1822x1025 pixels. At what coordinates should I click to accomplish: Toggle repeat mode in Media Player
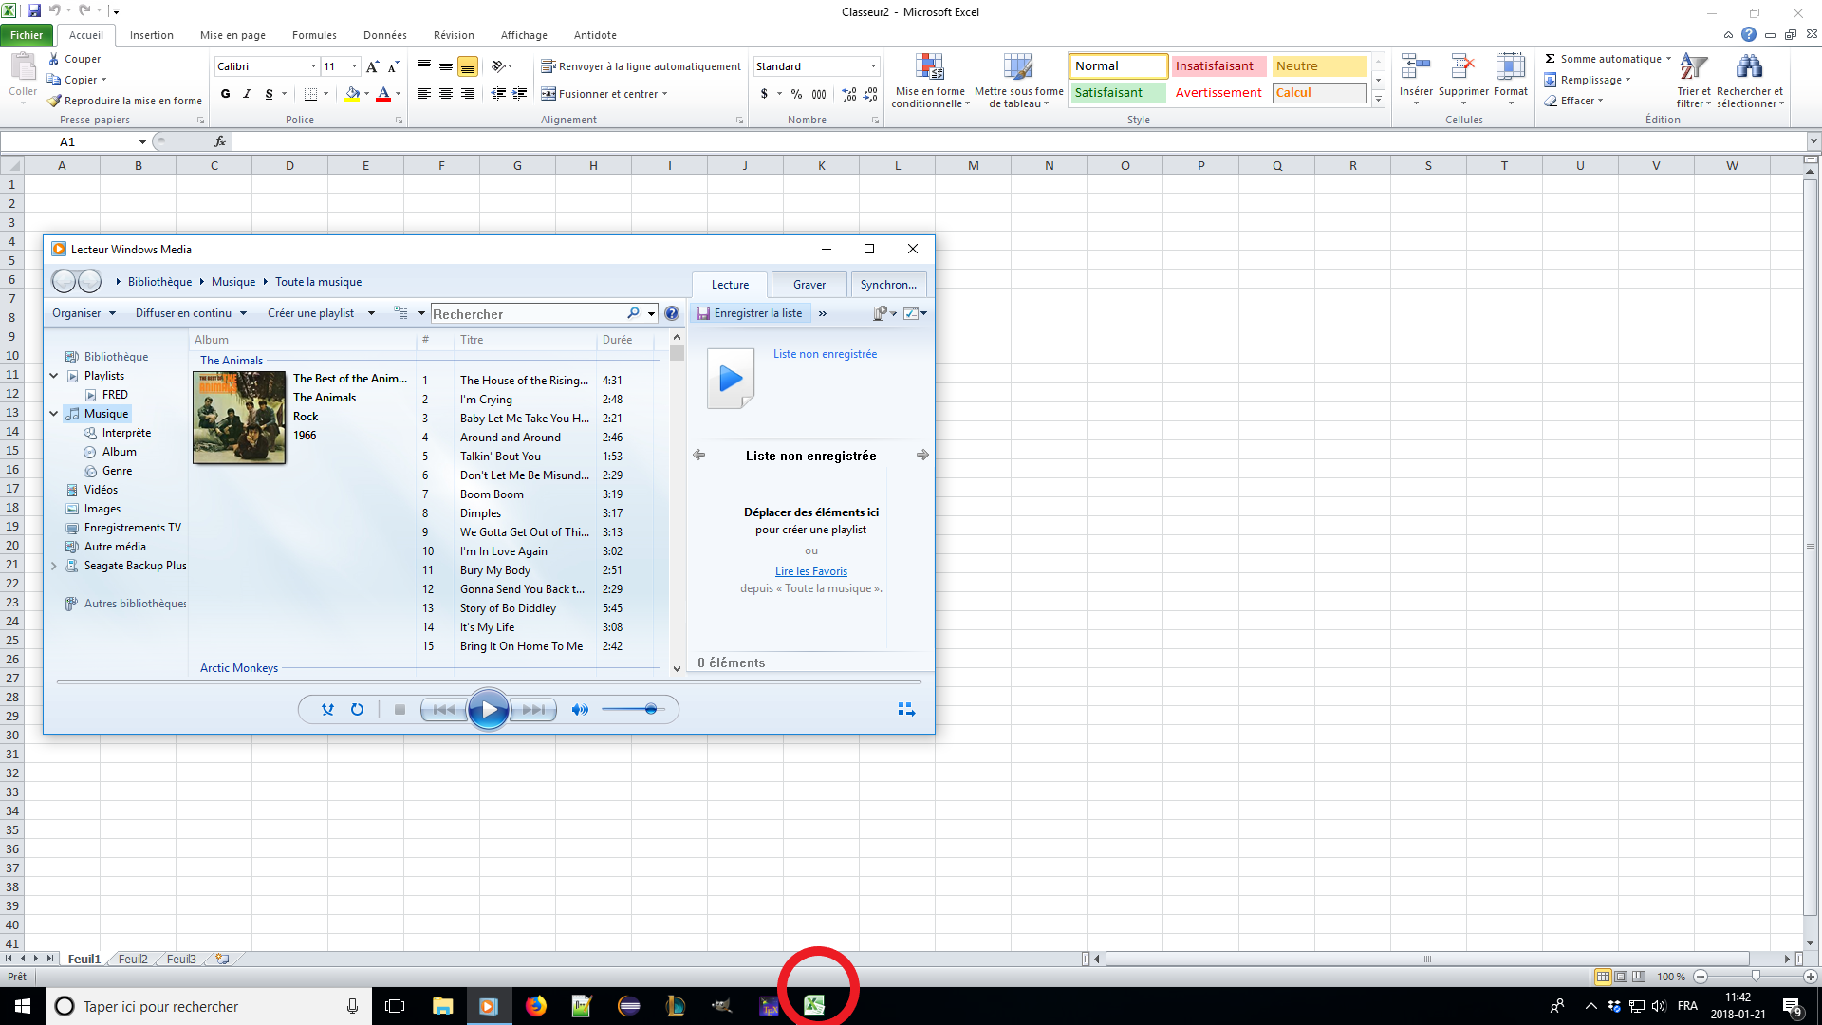[357, 709]
